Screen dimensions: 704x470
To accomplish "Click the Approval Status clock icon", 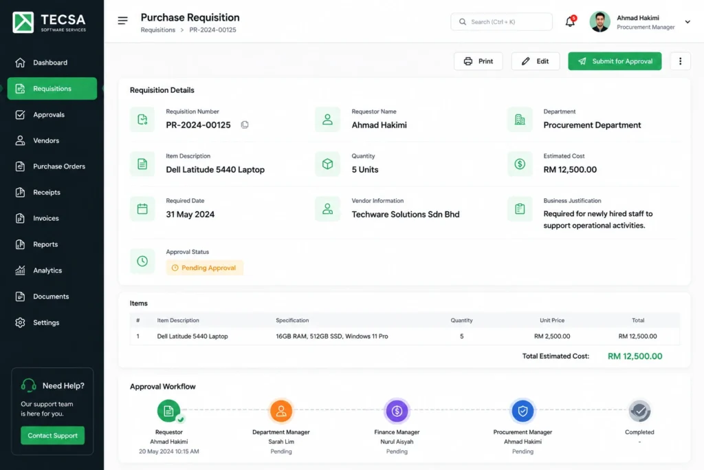I will 142,261.
